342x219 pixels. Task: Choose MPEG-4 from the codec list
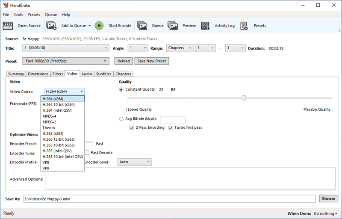point(62,116)
